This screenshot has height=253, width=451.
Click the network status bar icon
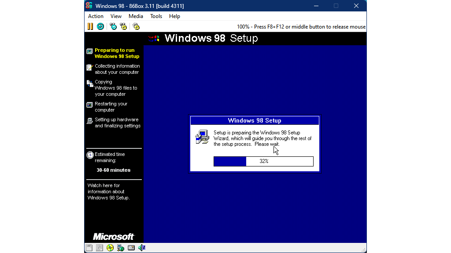pyautogui.click(x=121, y=248)
